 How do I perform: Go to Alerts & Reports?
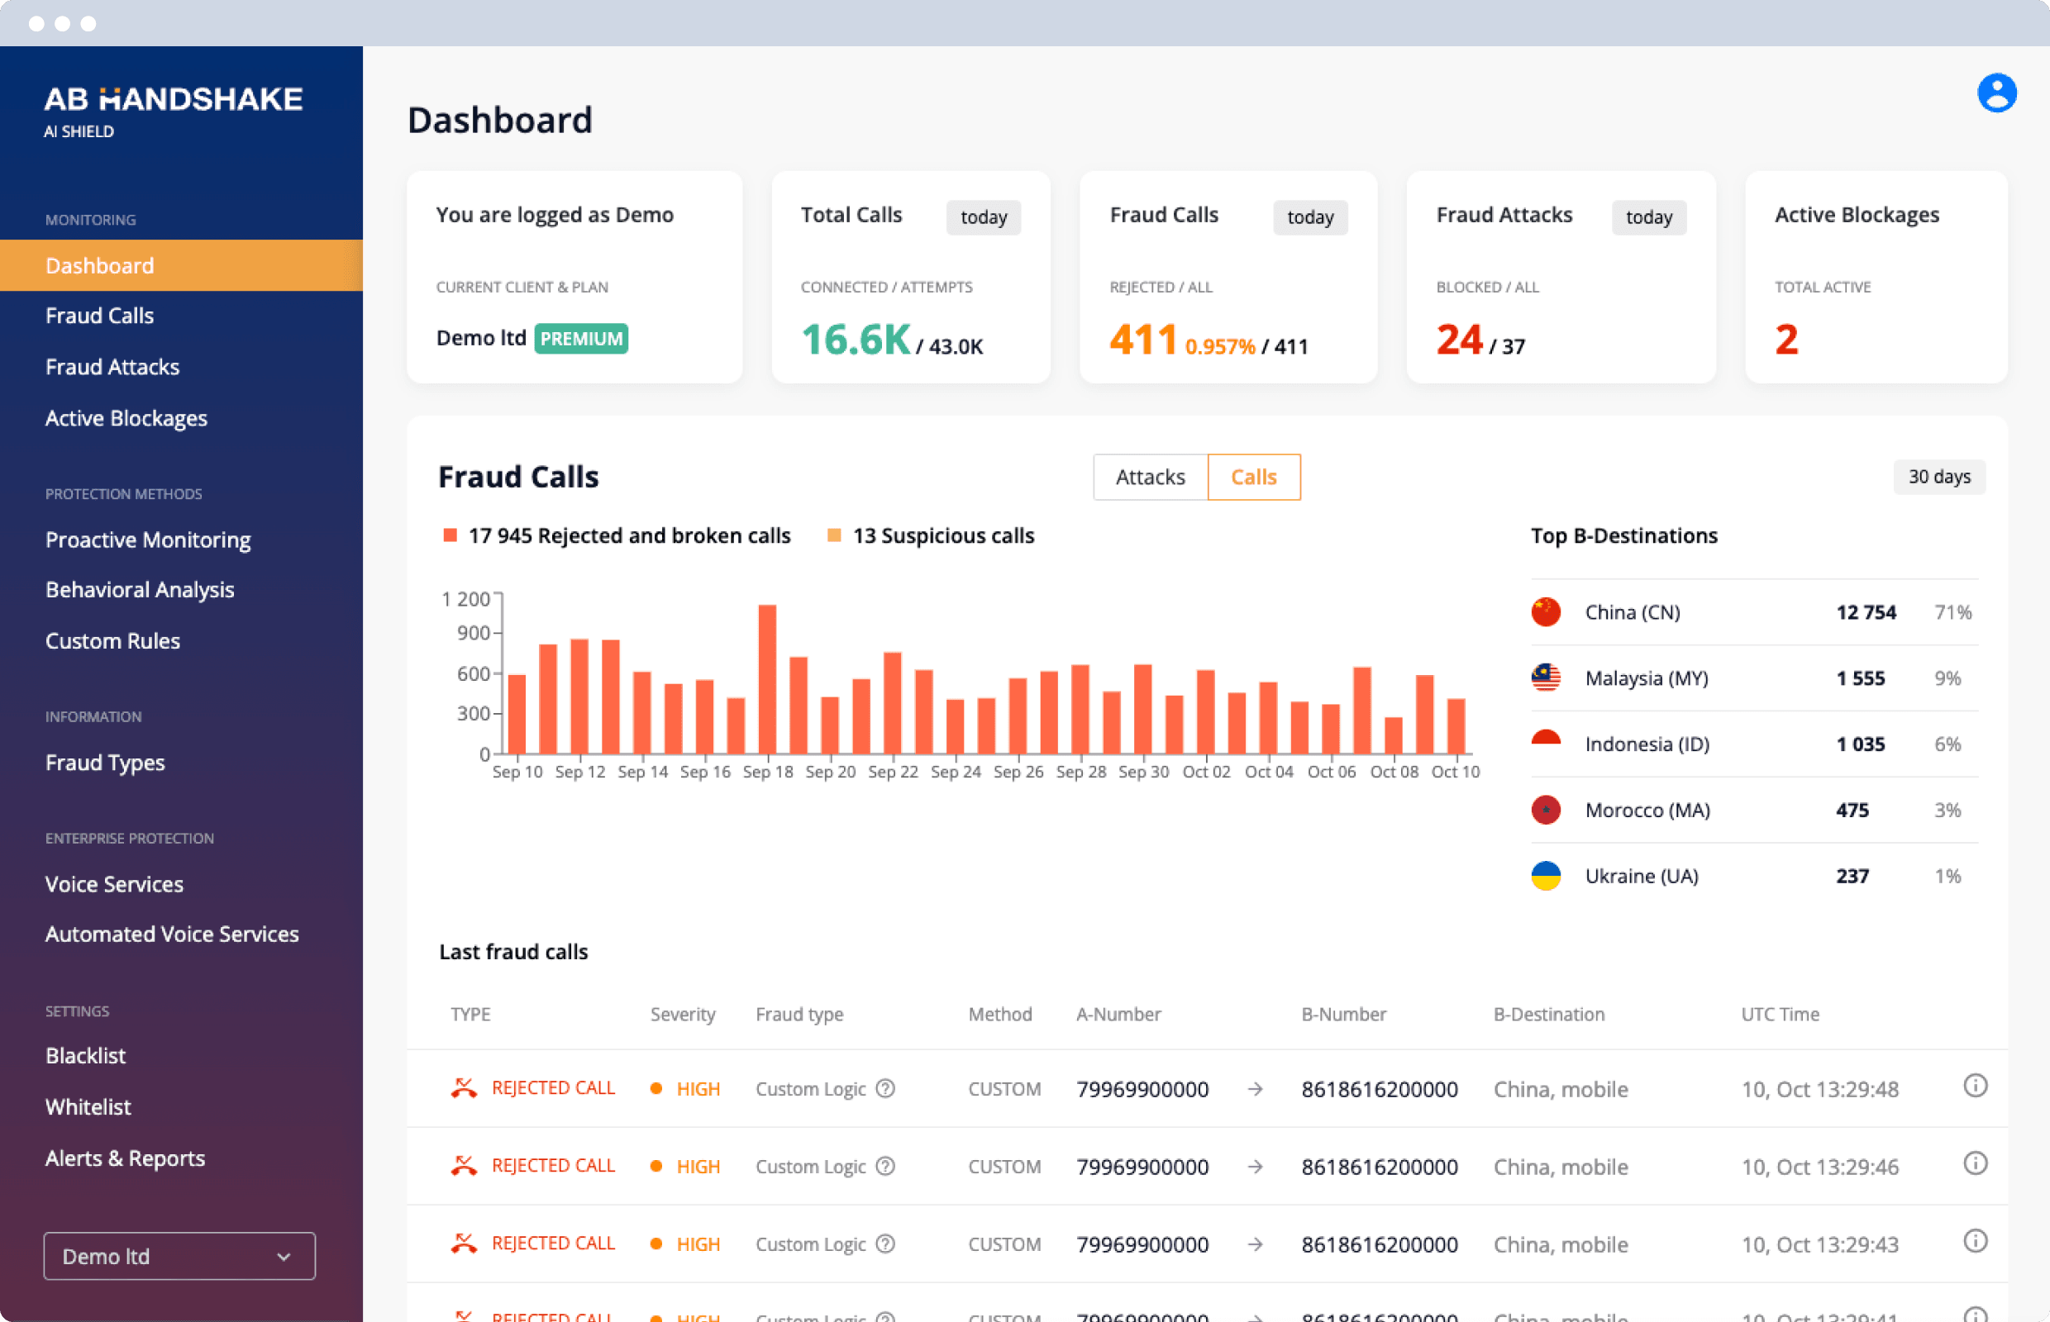[126, 1159]
